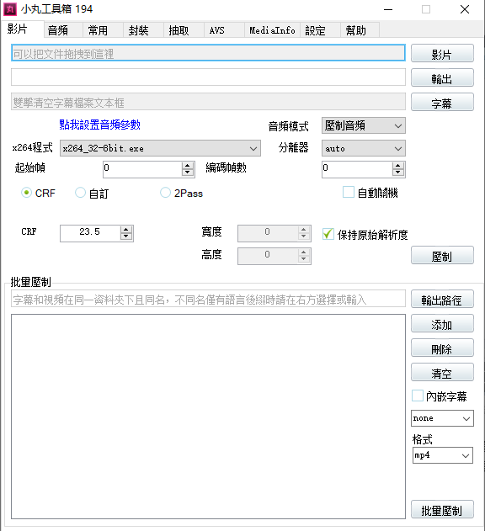The width and height of the screenshot is (485, 531).
Task: Open the mp4 格式 dropdown
Action: pos(442,455)
